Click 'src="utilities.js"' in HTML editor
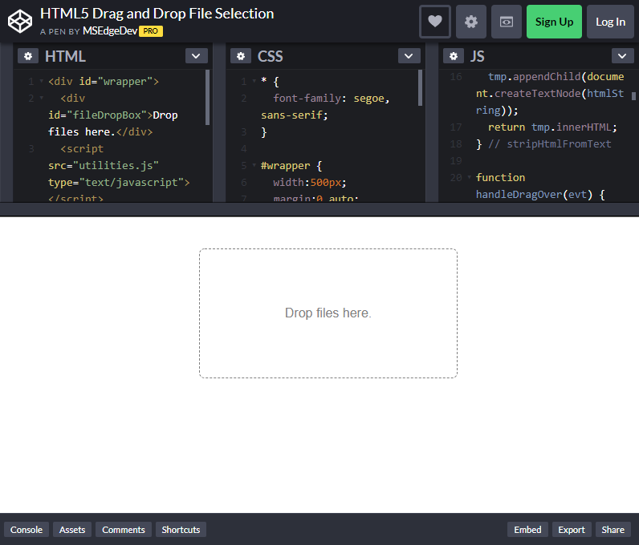 pyautogui.click(x=104, y=165)
